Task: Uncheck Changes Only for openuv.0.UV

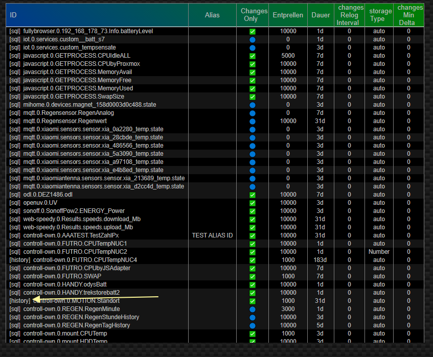Action: pos(253,203)
